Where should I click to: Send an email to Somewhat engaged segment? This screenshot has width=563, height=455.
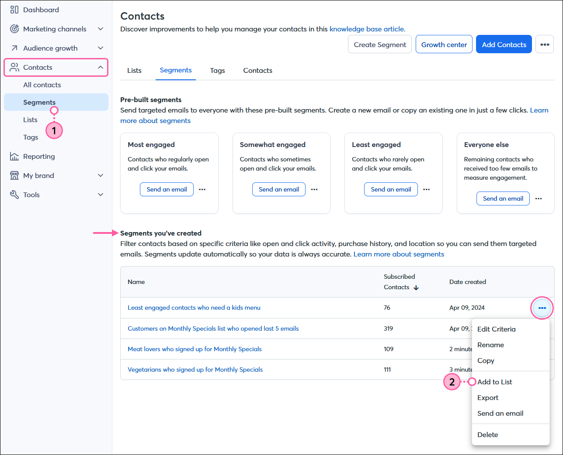coord(279,189)
